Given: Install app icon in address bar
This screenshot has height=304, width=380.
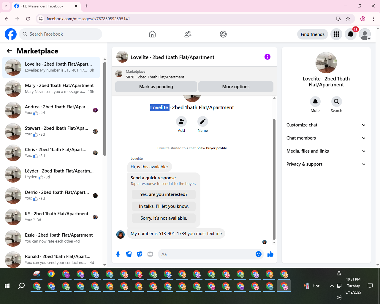Looking at the screenshot, I should coord(338,19).
